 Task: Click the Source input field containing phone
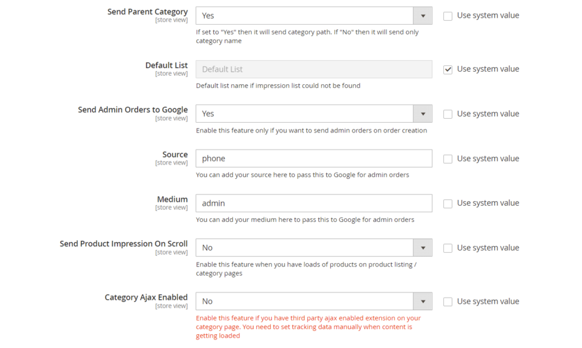click(314, 159)
